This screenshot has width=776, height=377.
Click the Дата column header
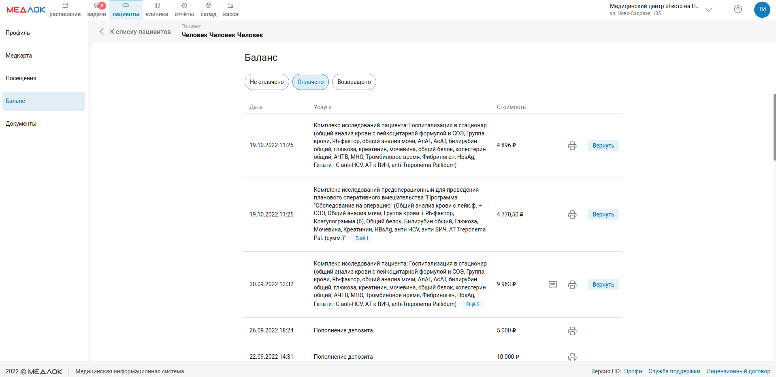click(256, 107)
